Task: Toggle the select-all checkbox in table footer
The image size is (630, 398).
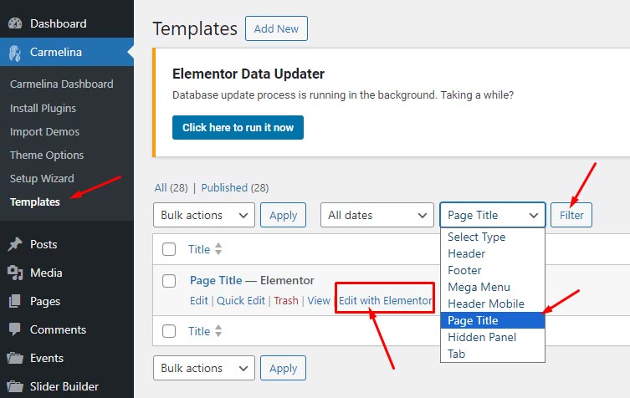Action: pos(169,331)
